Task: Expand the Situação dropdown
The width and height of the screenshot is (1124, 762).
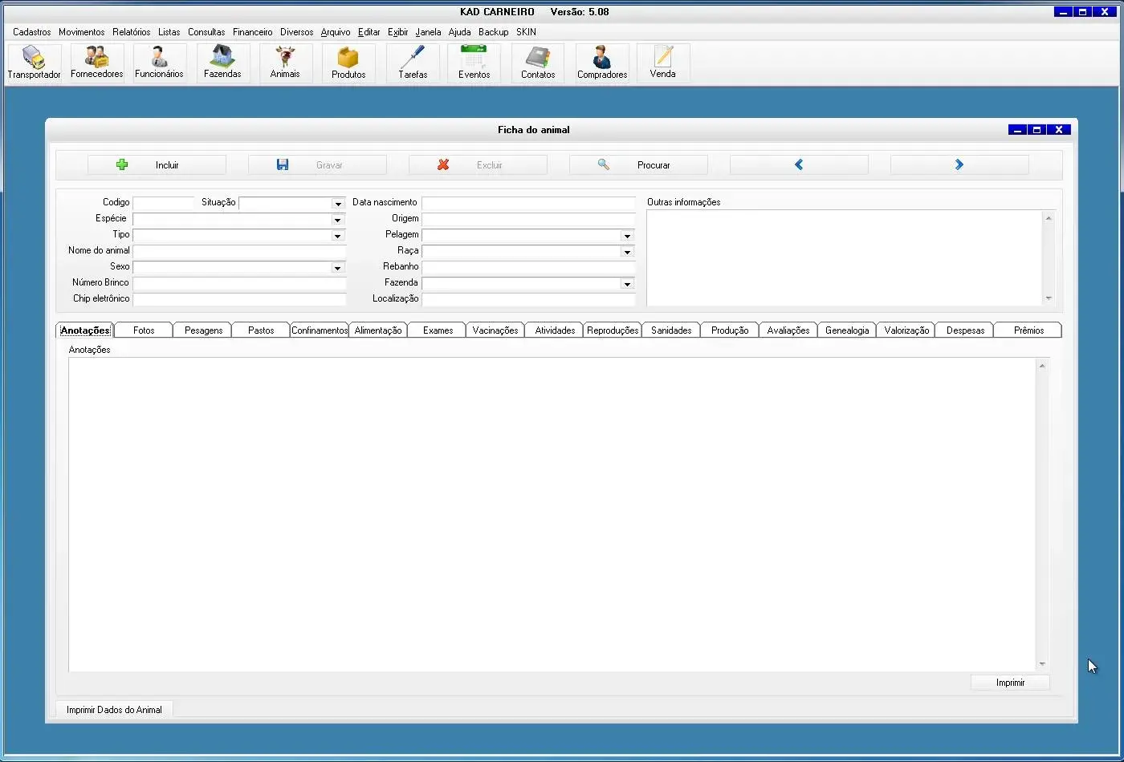Action: [x=337, y=204]
